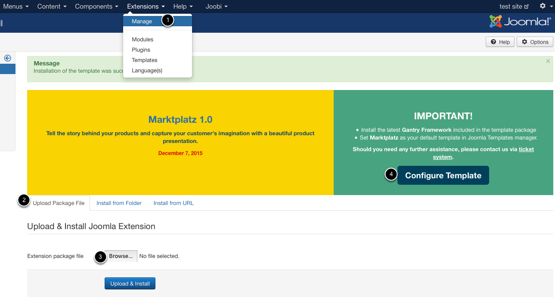
Task: Open the Content dropdown menu
Action: pyautogui.click(x=52, y=6)
